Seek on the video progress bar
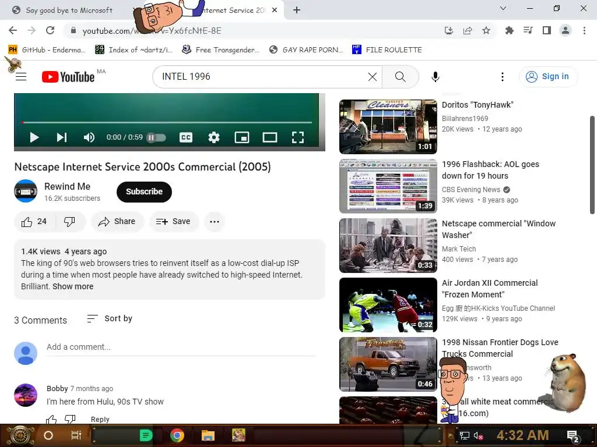This screenshot has height=447, width=597. 166,122
